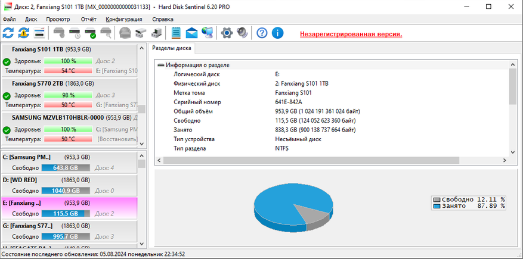
Task: Click the up arrow of disk list scrollbar
Action: pyautogui.click(x=142, y=48)
